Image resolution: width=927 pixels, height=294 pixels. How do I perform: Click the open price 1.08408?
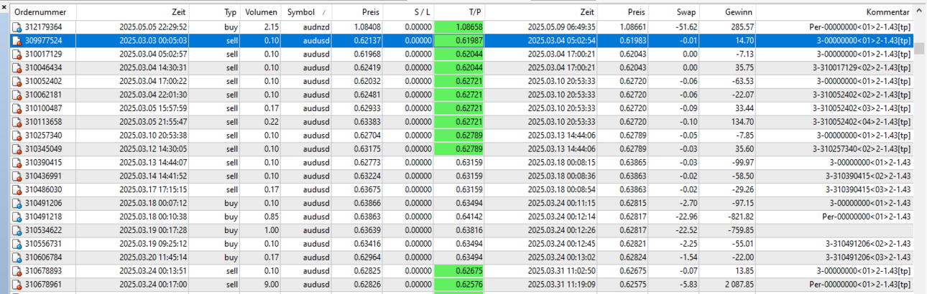point(367,27)
